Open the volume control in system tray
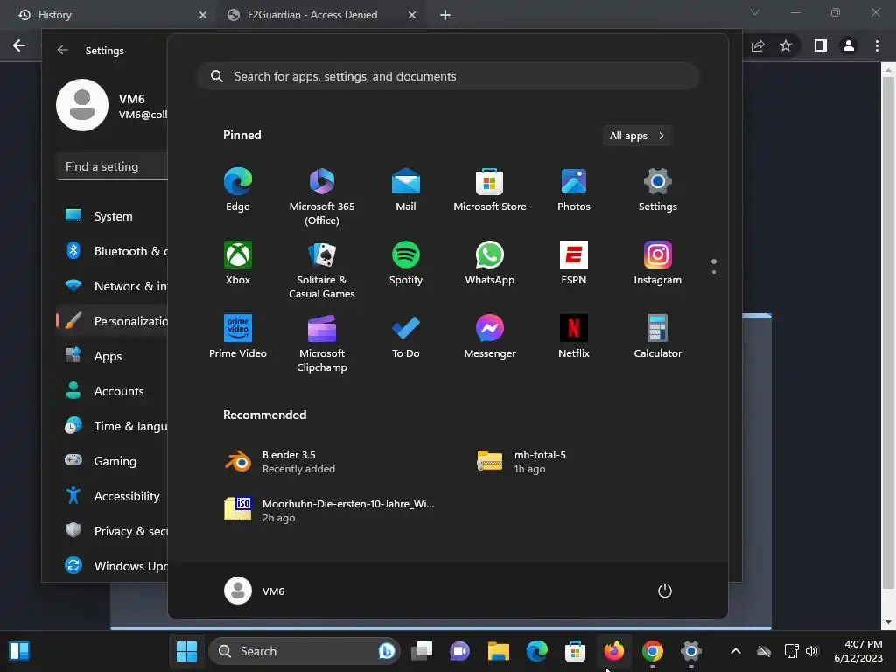Image resolution: width=896 pixels, height=672 pixels. point(812,651)
